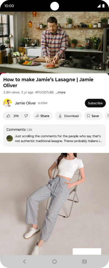Viewport: 109px width, 268px height.
Task: Tap the white button on the ad
Action: [87, 251]
